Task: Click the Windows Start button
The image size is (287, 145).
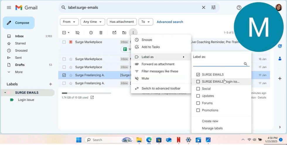Action: [x=79, y=140]
